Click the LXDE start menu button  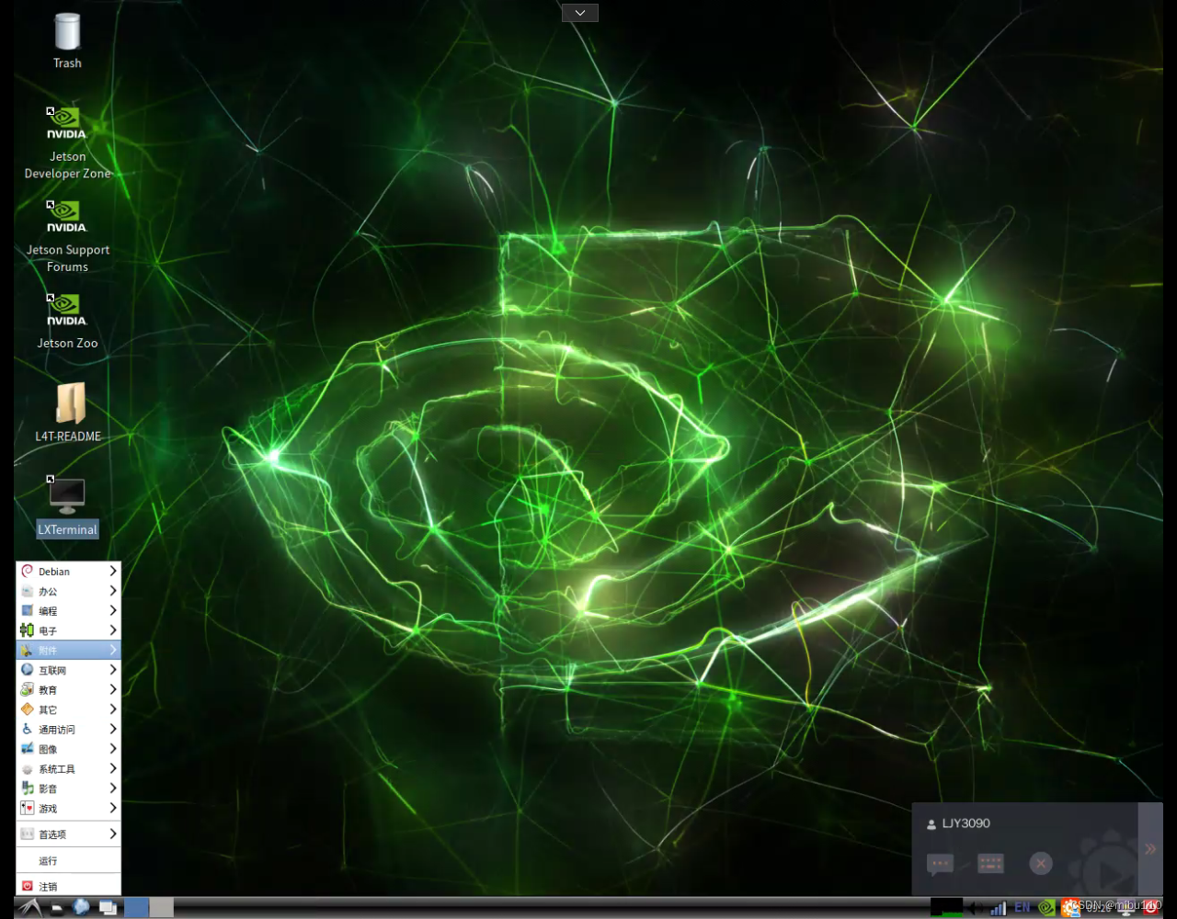click(30, 908)
